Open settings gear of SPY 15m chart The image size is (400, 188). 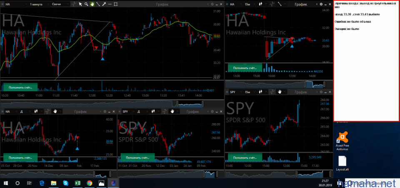[x=321, y=92]
